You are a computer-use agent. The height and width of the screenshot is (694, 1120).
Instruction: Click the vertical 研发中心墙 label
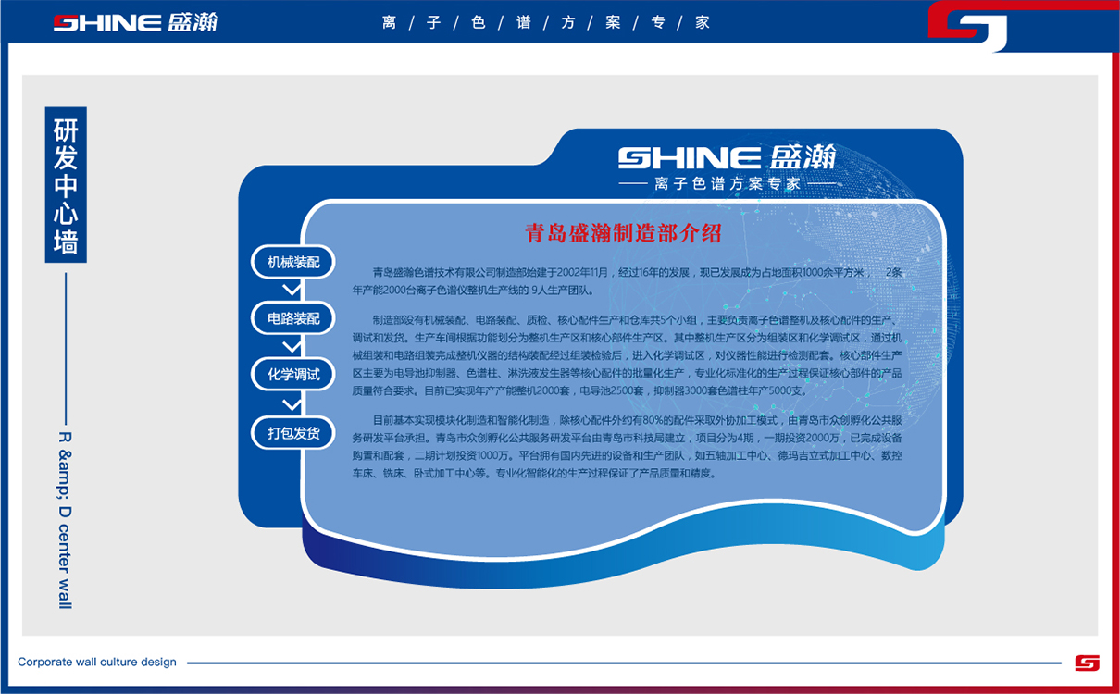tap(66, 185)
